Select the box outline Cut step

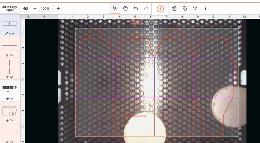click(10, 112)
